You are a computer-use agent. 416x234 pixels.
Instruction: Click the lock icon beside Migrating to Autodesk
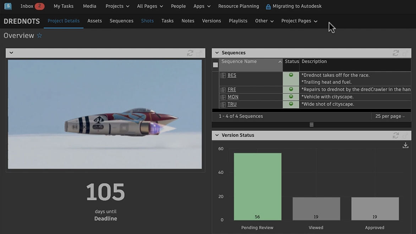268,6
